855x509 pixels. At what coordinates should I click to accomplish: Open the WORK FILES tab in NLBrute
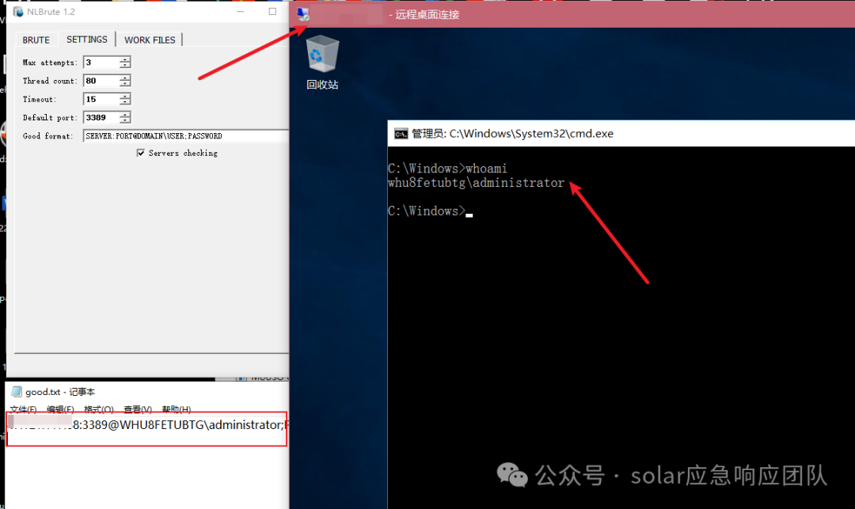click(150, 40)
